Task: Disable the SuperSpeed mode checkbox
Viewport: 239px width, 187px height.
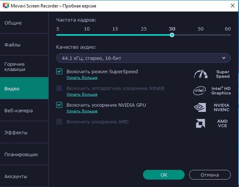Action: coord(59,71)
